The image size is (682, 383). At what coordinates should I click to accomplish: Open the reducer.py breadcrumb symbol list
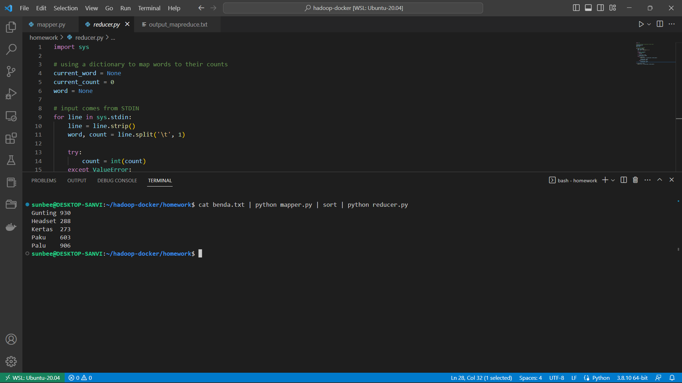click(113, 38)
